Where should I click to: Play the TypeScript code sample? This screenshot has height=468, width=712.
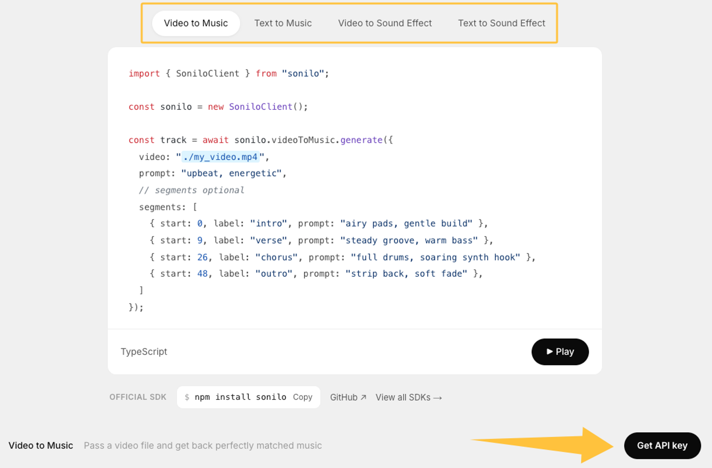tap(560, 352)
